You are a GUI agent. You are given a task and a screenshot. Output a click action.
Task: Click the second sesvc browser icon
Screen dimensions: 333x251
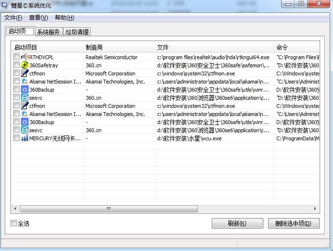pos(25,130)
